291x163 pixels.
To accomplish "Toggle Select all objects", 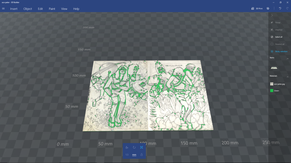I will coord(272,37).
